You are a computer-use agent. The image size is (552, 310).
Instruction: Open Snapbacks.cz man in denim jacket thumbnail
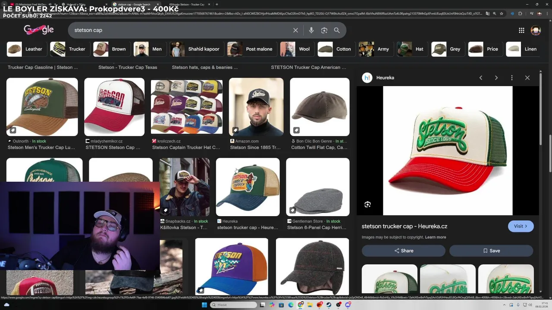185,187
